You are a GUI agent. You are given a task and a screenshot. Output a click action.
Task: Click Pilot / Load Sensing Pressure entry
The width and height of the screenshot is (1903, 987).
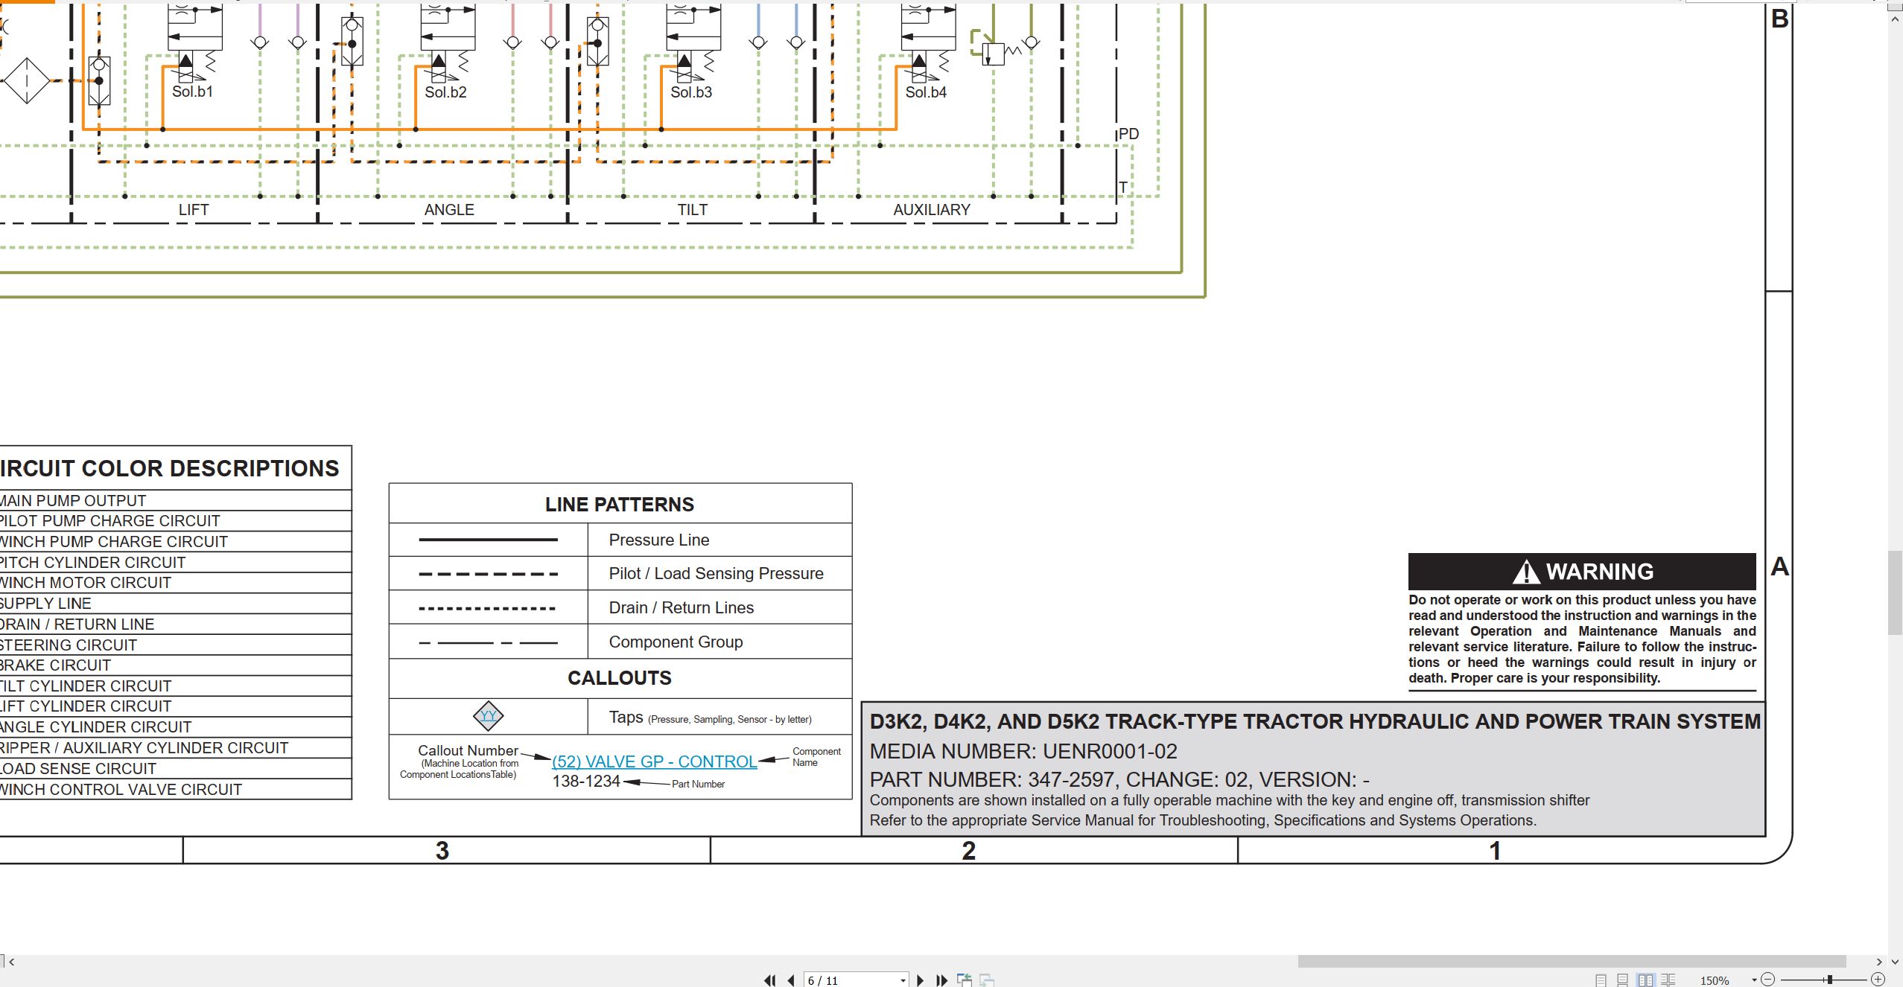click(x=716, y=573)
